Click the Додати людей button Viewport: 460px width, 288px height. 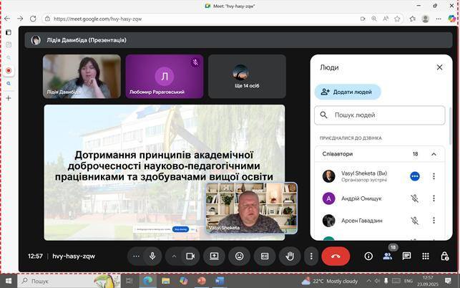tap(348, 92)
